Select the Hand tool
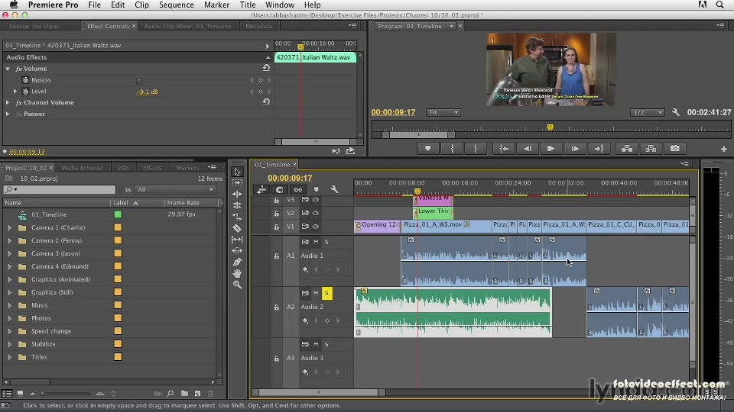Image resolution: width=734 pixels, height=412 pixels. pos(237,273)
